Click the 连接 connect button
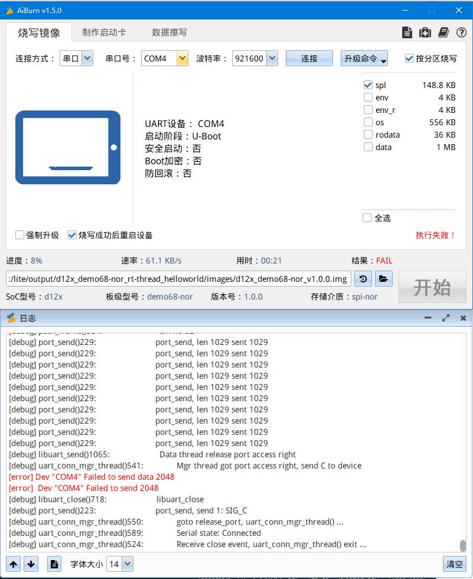The width and height of the screenshot is (473, 579). [309, 58]
